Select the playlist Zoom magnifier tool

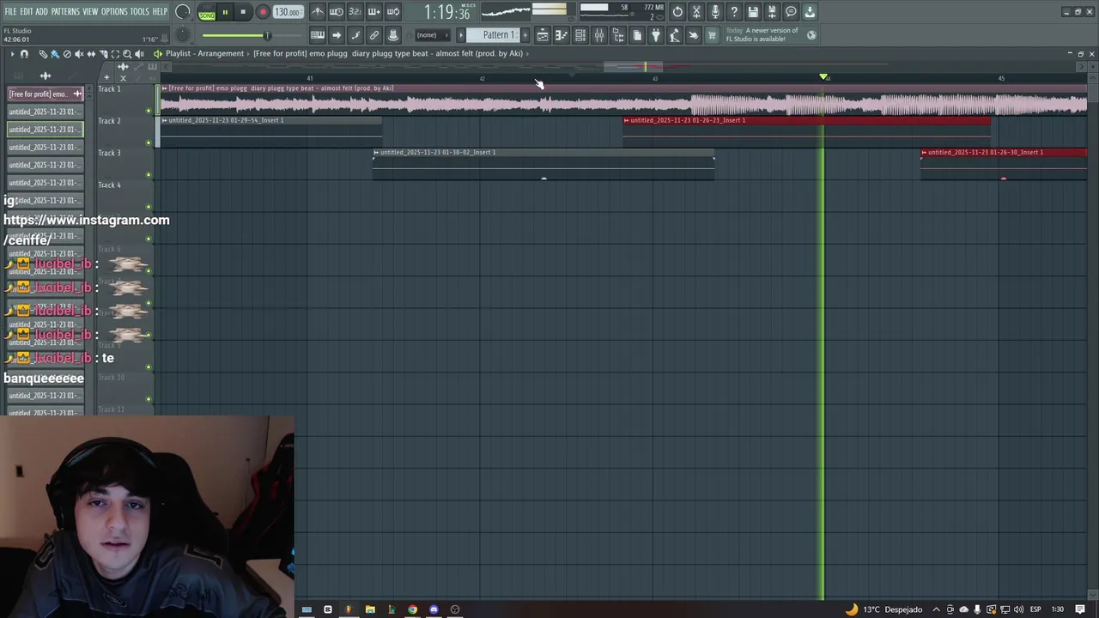click(x=127, y=54)
